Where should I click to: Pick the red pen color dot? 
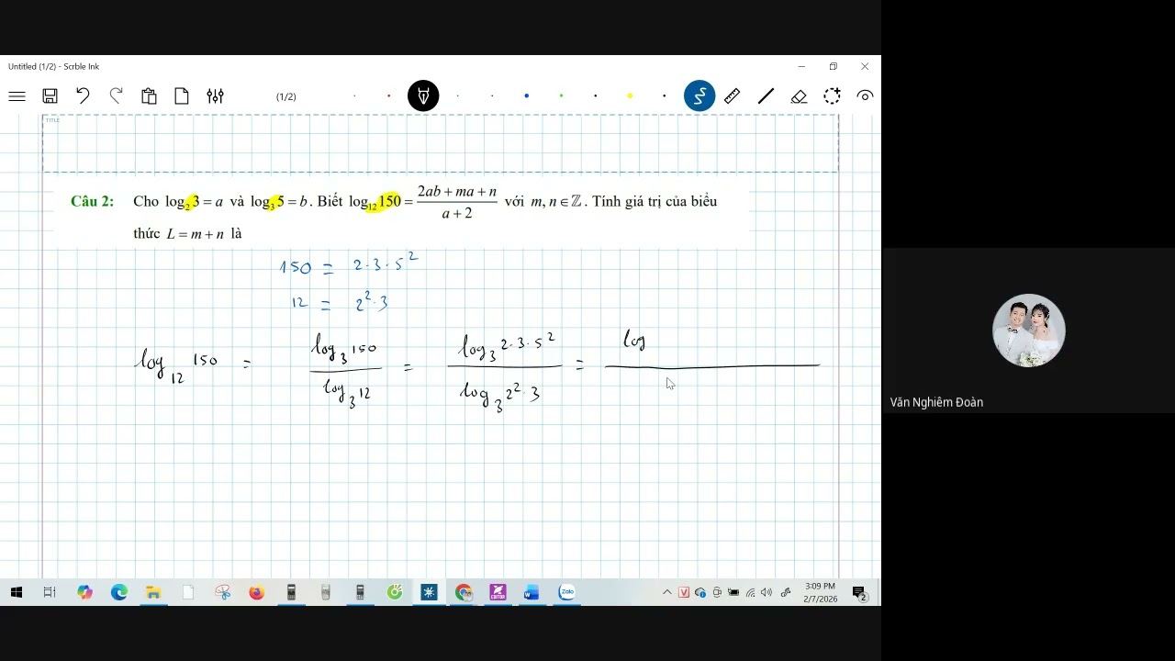(389, 96)
